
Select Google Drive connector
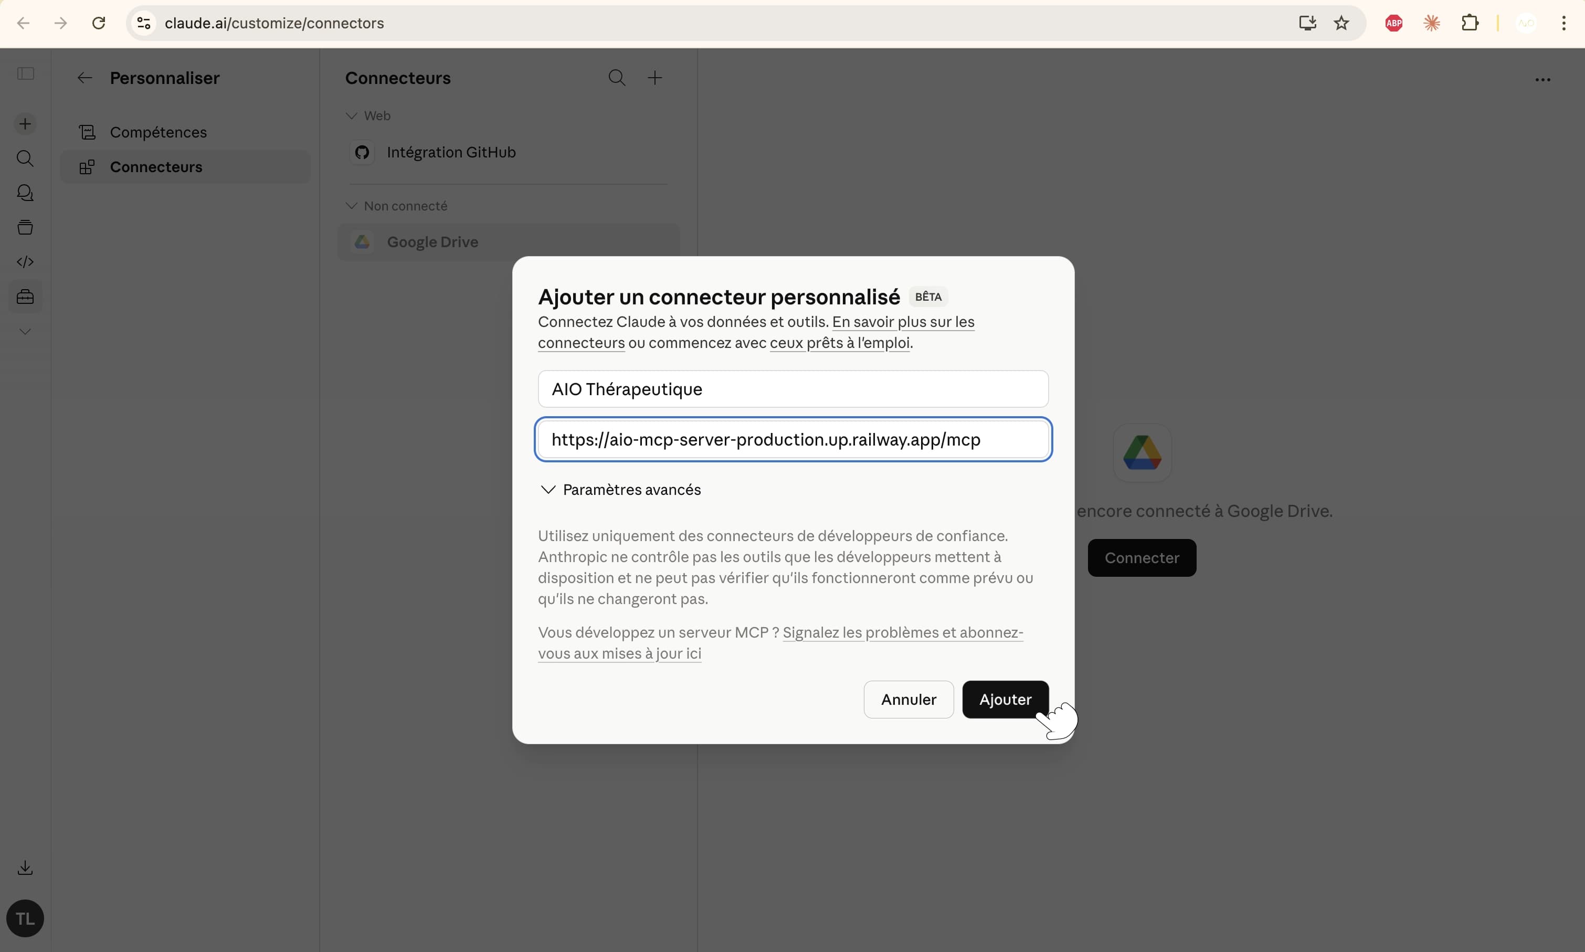[x=509, y=242]
